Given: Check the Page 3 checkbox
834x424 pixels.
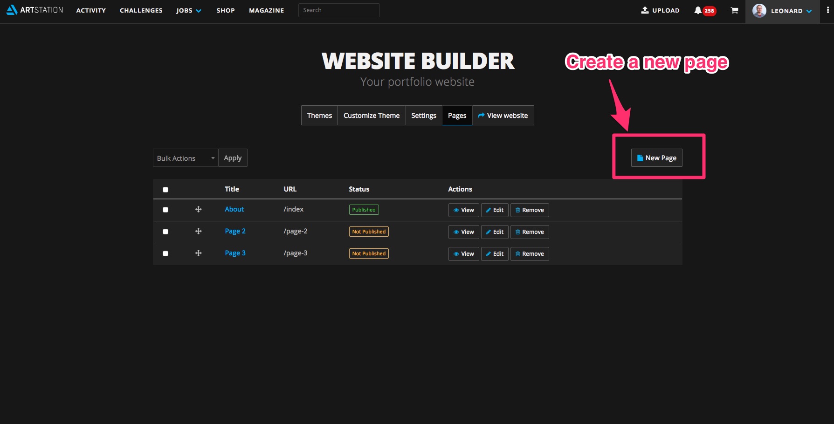Looking at the screenshot, I should (x=165, y=253).
